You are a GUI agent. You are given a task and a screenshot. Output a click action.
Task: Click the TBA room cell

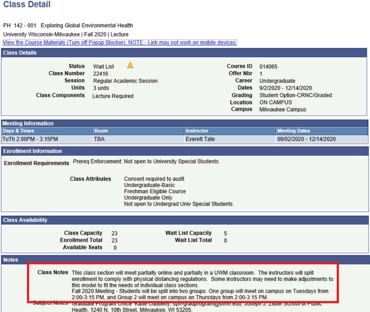tap(99, 139)
